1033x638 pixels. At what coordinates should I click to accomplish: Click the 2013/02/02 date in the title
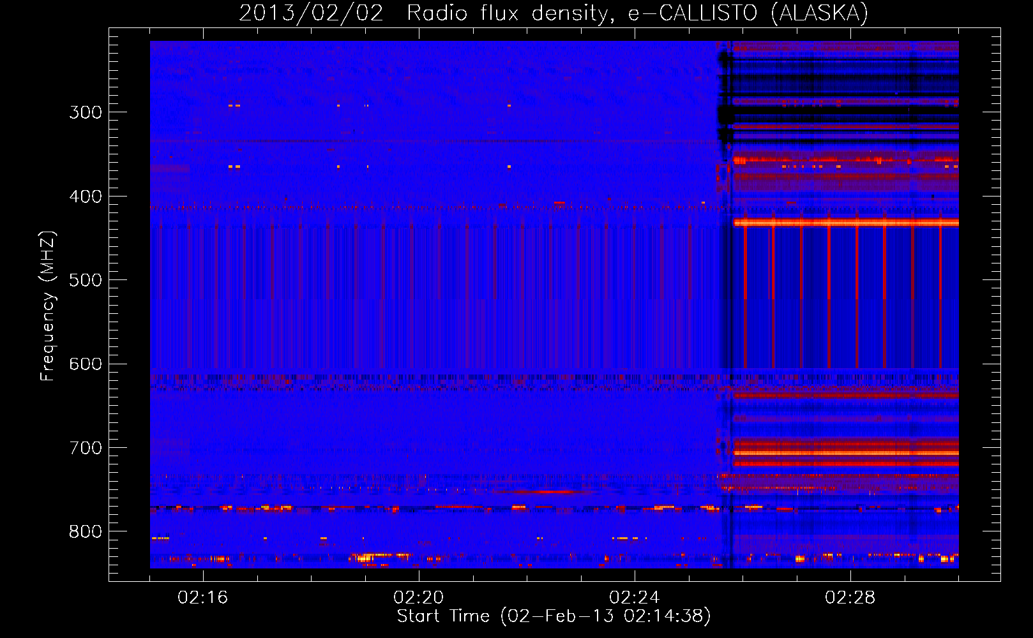312,13
